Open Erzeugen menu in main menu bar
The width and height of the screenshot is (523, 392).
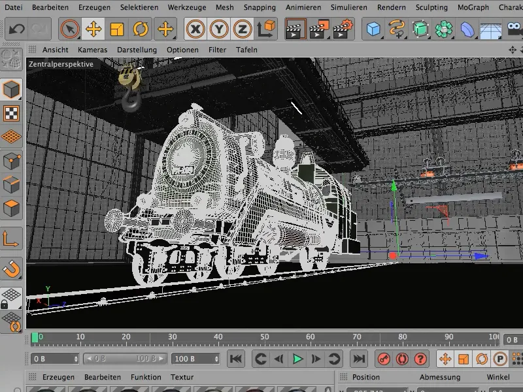pos(94,7)
